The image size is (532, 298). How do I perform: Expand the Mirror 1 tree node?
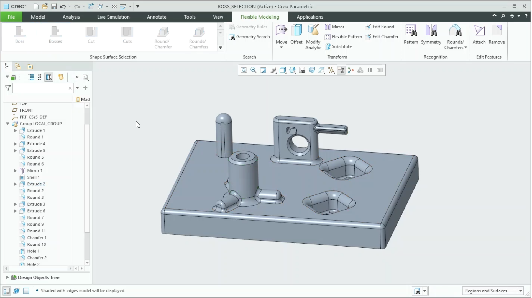pos(16,171)
